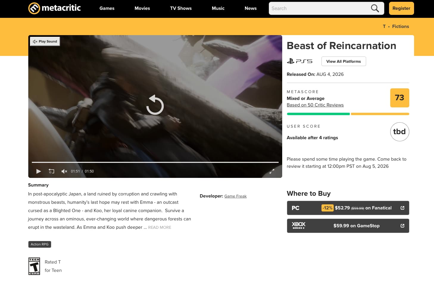The width and height of the screenshot is (434, 282).
Task: Enter fullscreen video mode
Action: (x=272, y=171)
